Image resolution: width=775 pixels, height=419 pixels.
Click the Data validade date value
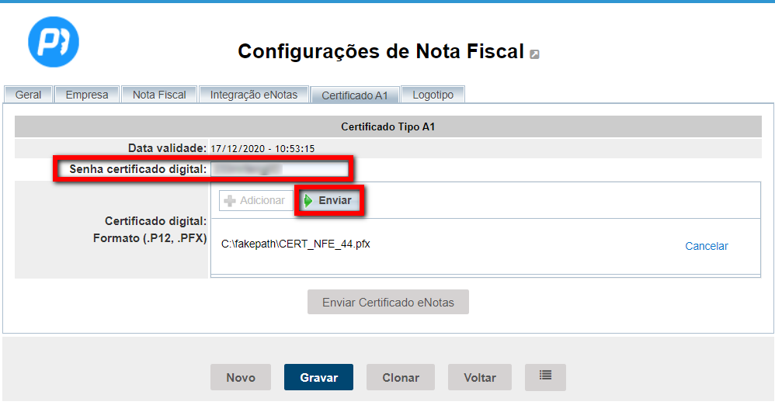click(x=262, y=148)
